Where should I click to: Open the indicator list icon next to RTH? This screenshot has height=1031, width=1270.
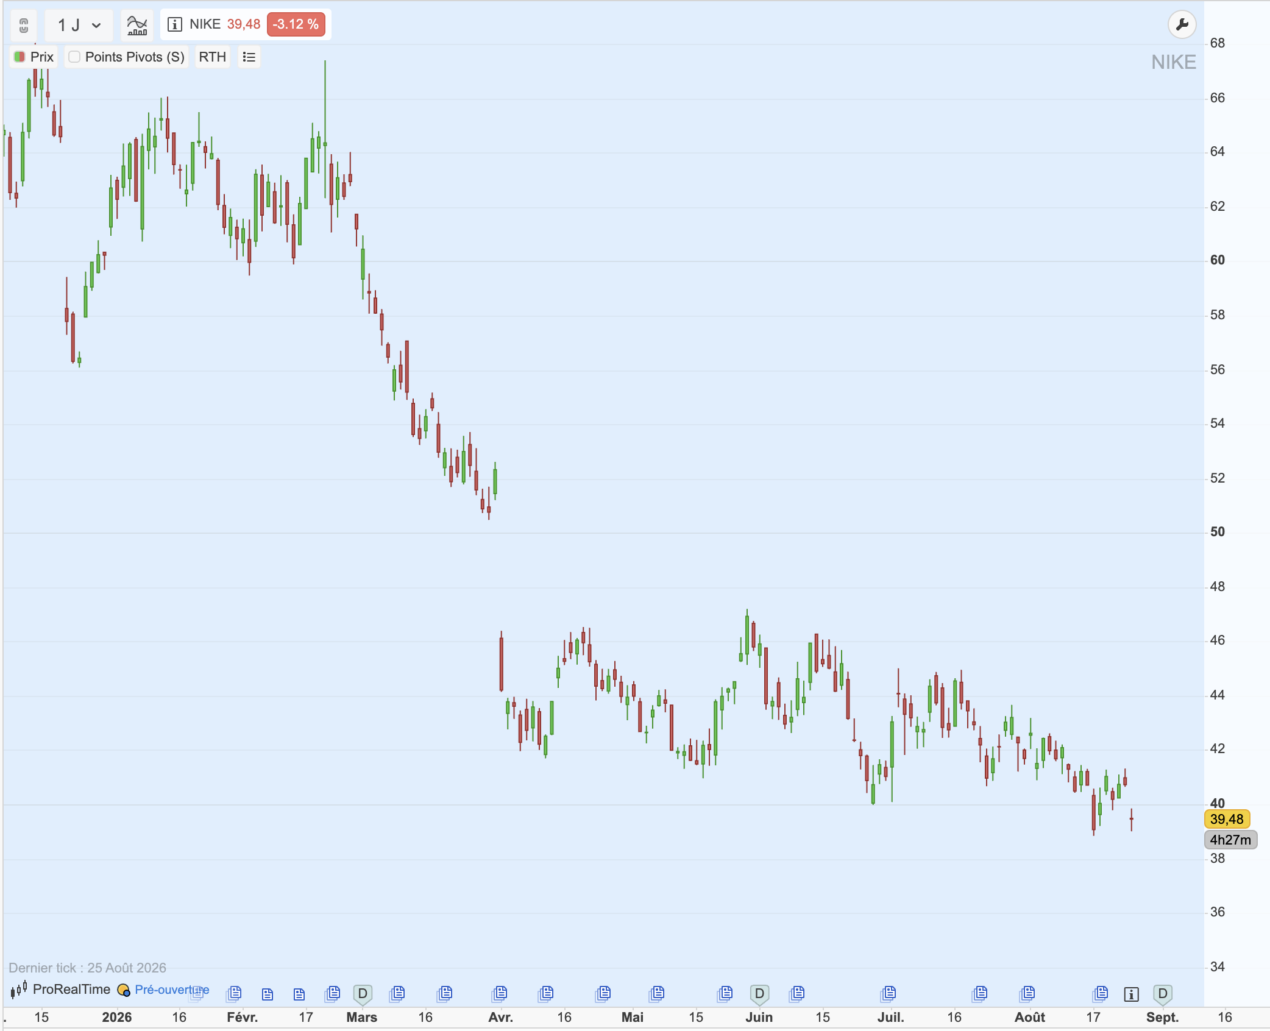click(x=249, y=57)
